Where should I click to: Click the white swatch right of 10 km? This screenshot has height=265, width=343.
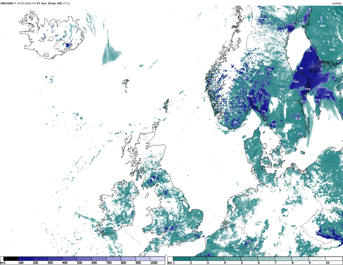334,259
